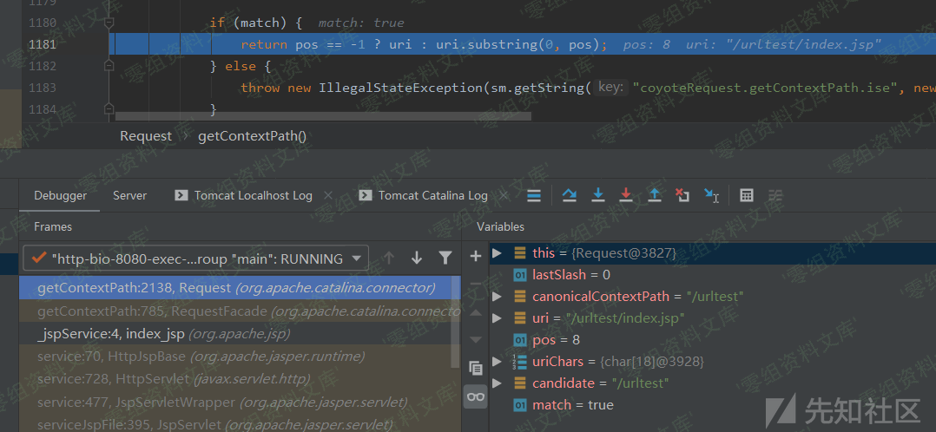
Task: Click the Step Out icon
Action: coord(655,195)
